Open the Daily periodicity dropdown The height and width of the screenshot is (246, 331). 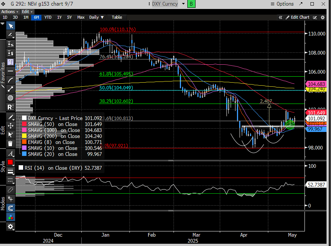point(97,17)
